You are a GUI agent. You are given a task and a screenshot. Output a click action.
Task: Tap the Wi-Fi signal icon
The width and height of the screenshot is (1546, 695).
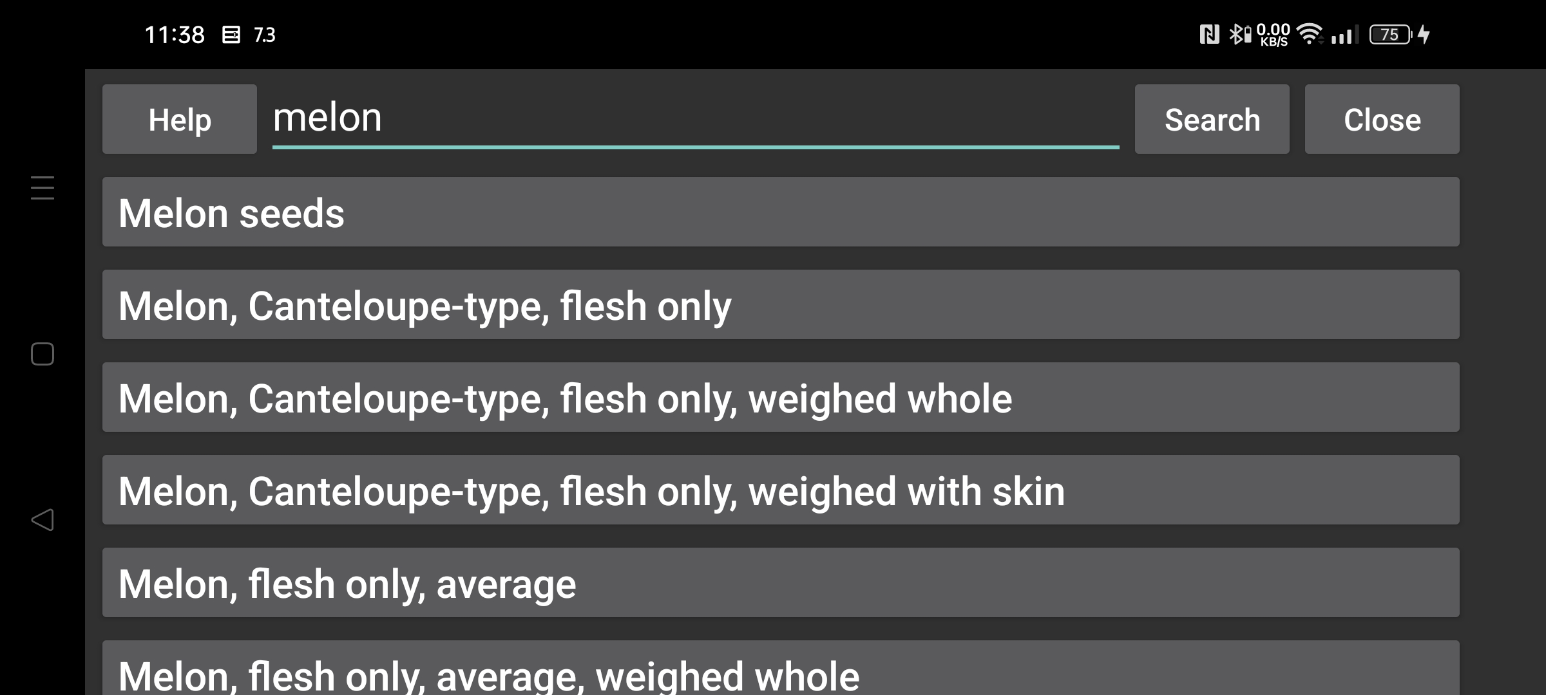[1310, 34]
